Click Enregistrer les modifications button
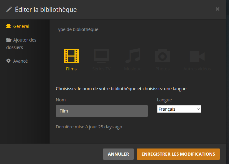This screenshot has height=164, width=229. click(x=178, y=154)
